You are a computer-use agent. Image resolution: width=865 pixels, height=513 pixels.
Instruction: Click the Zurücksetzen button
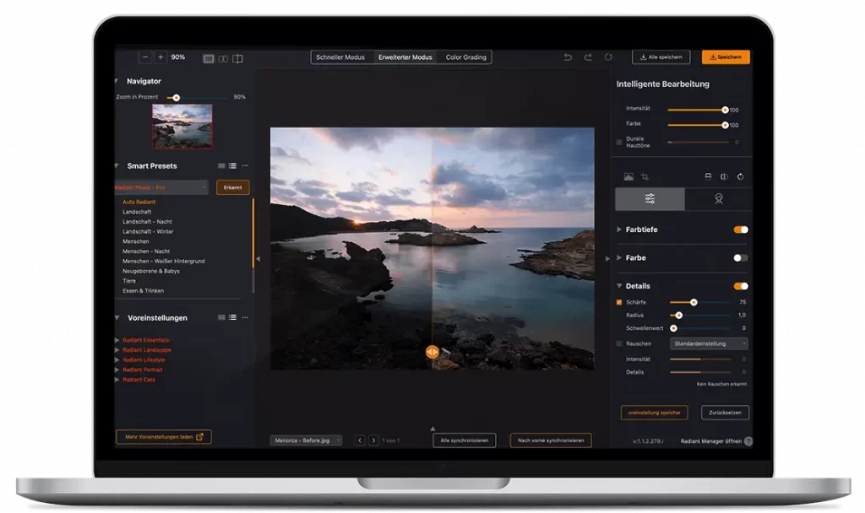(725, 413)
